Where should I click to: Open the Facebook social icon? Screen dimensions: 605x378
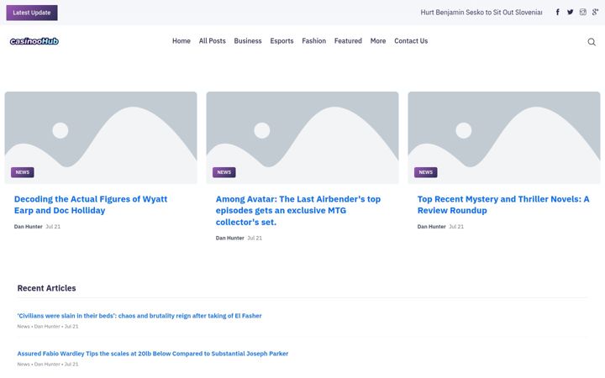(558, 13)
